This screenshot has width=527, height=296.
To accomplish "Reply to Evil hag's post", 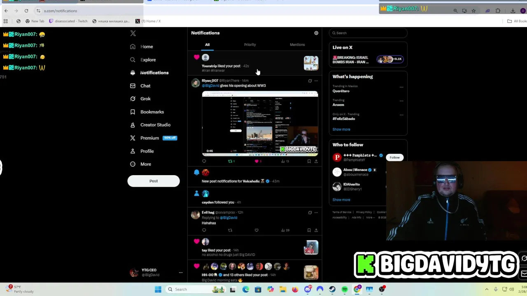I will (204, 231).
